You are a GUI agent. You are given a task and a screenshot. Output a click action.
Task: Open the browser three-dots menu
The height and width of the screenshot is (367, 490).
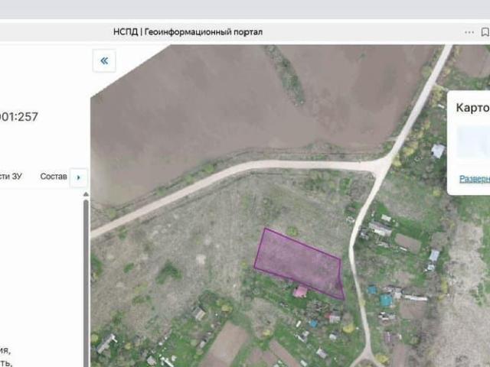(469, 32)
